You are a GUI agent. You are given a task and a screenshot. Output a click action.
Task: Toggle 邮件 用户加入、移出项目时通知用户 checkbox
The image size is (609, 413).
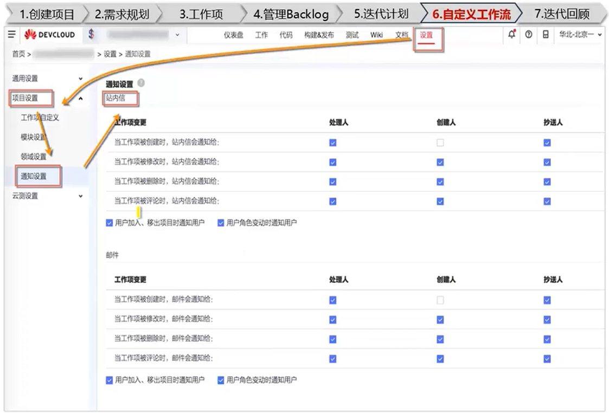(109, 380)
